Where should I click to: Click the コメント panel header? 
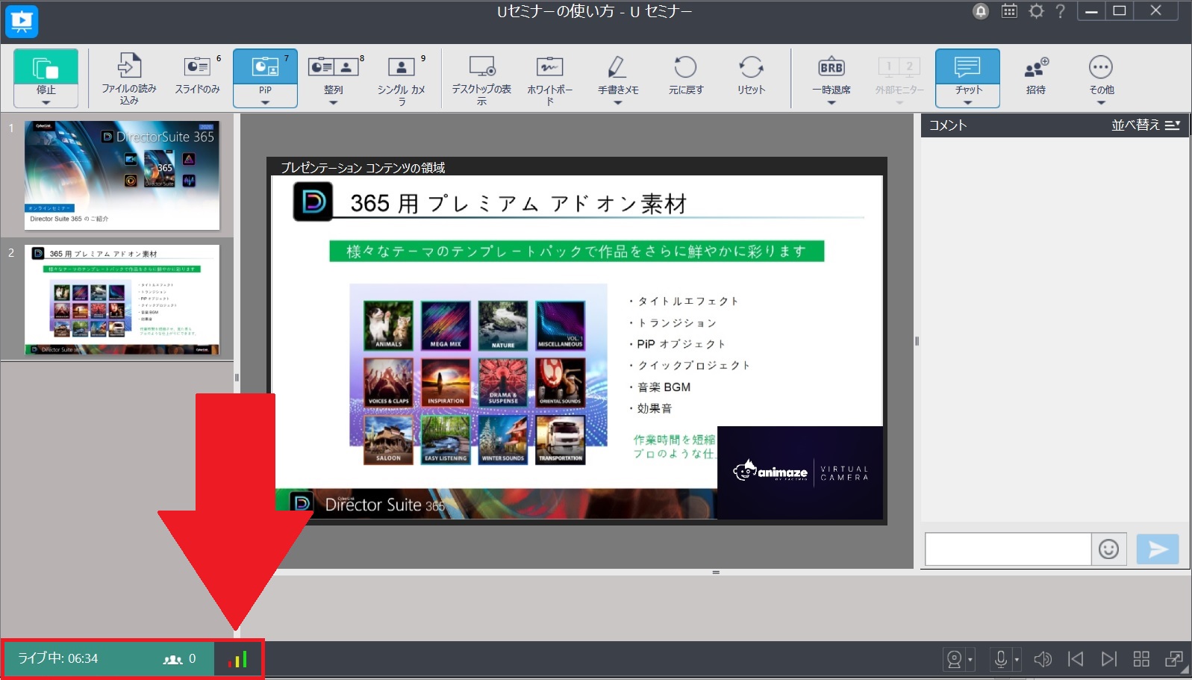948,125
